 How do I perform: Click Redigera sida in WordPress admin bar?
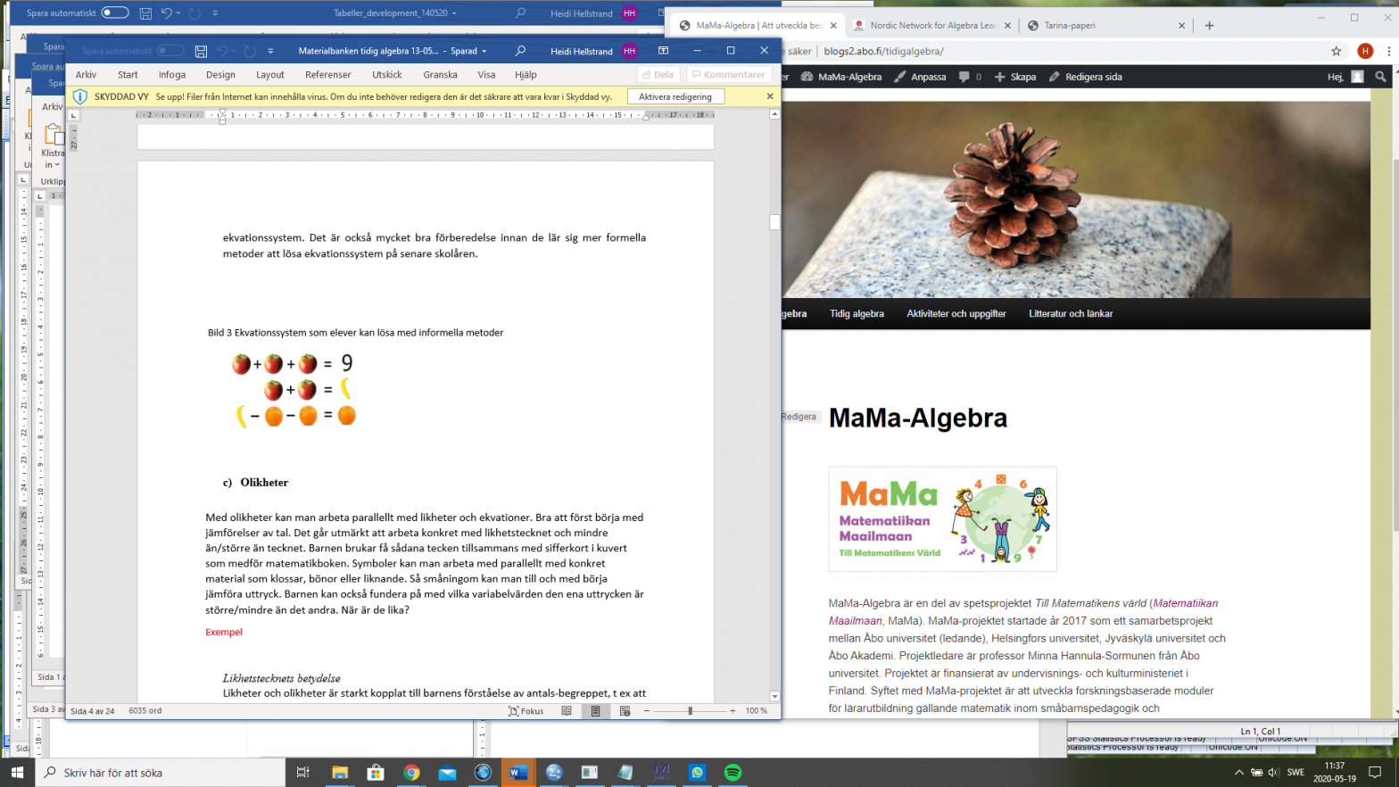pos(1086,77)
